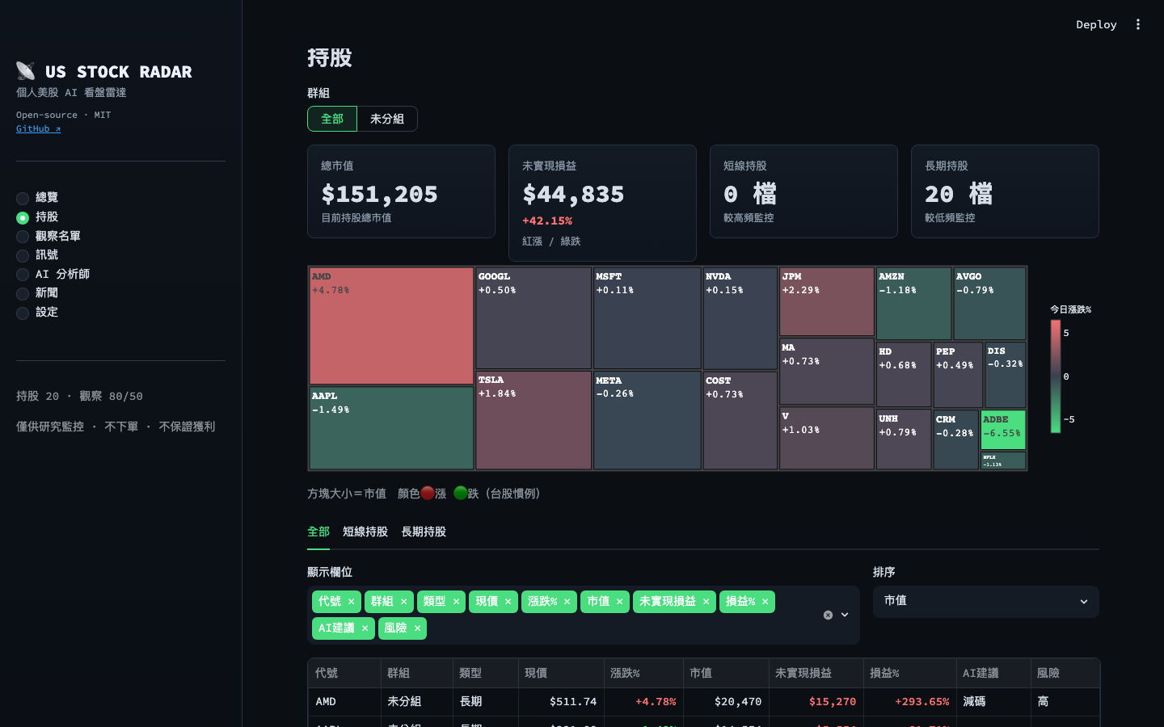
Task: Click the Deploy button
Action: (x=1096, y=24)
